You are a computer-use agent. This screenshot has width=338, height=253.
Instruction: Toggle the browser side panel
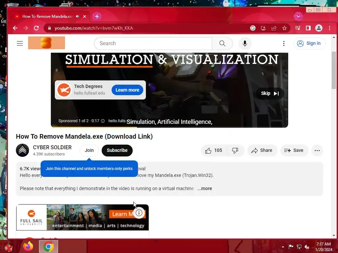point(308,28)
